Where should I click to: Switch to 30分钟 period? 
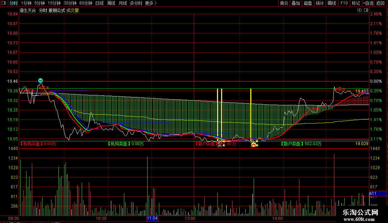click(x=70, y=3)
